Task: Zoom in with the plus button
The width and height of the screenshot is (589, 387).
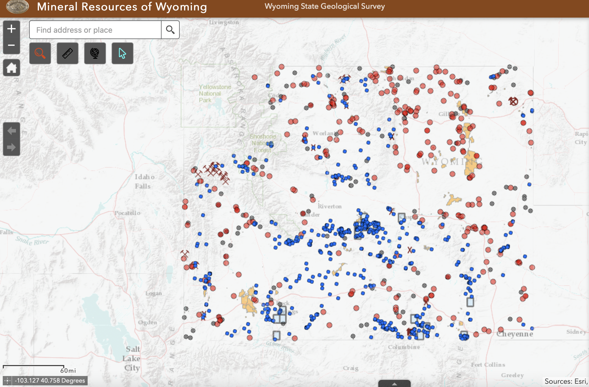Action: (11, 29)
